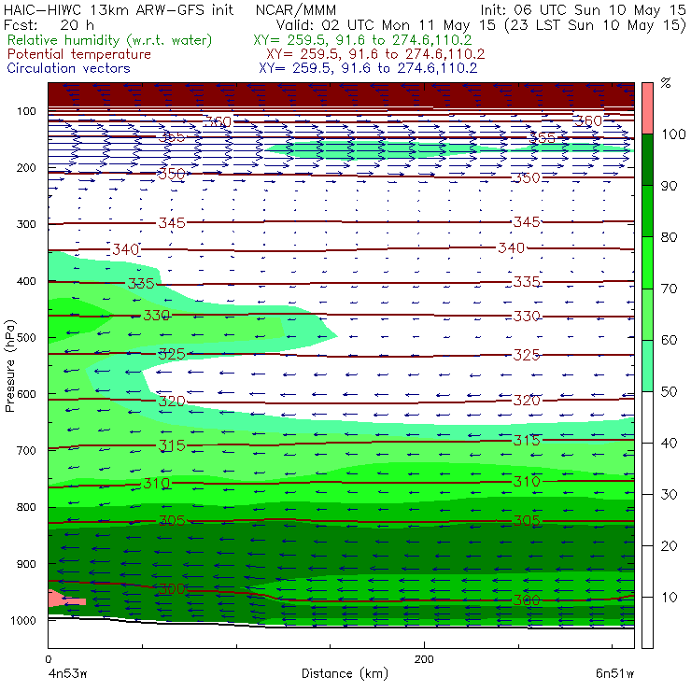This screenshot has height=691, width=691.
Task: Click the '400' pressure axis tick label
Action: [26, 281]
